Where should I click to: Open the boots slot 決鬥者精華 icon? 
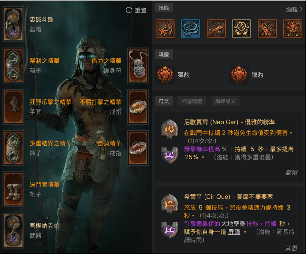13,189
